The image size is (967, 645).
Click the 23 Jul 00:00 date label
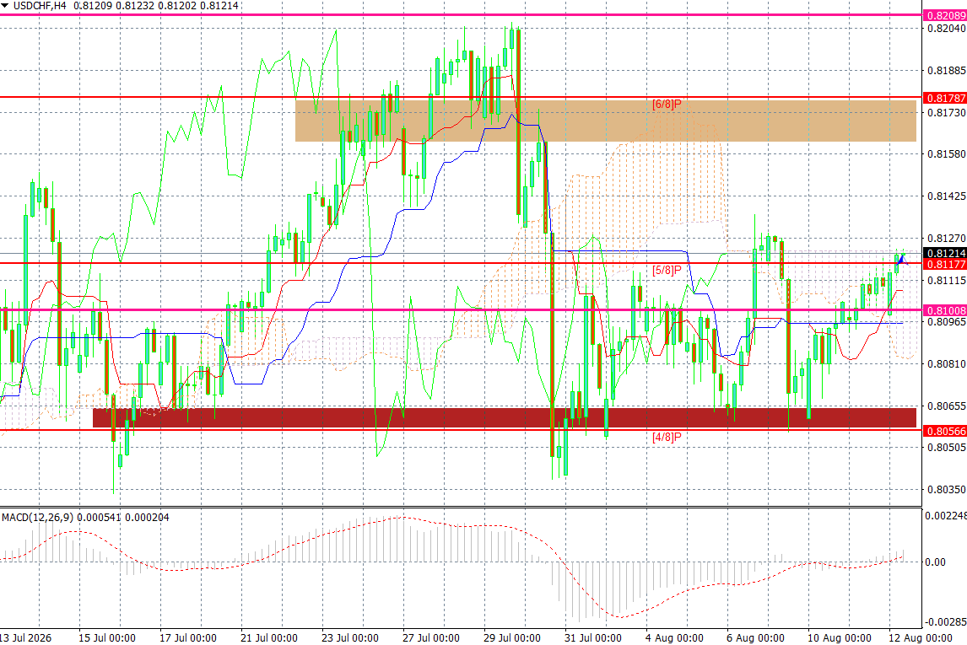click(x=349, y=637)
